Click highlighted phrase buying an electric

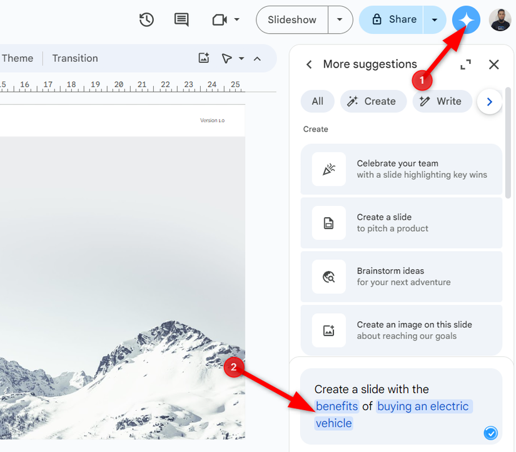(424, 406)
